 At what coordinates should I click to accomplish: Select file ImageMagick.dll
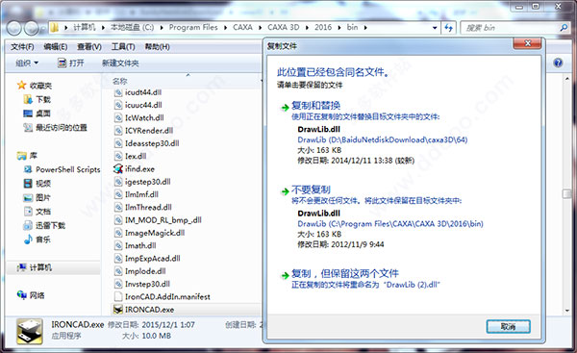(155, 233)
